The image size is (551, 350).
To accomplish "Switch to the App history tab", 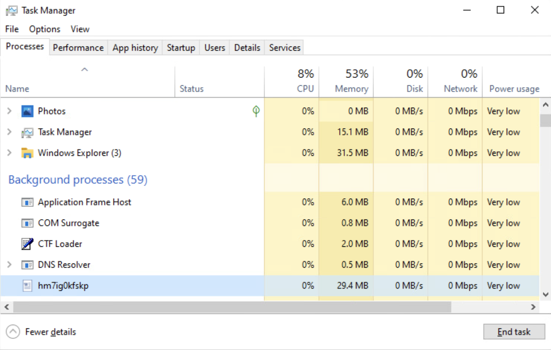I will coord(135,48).
